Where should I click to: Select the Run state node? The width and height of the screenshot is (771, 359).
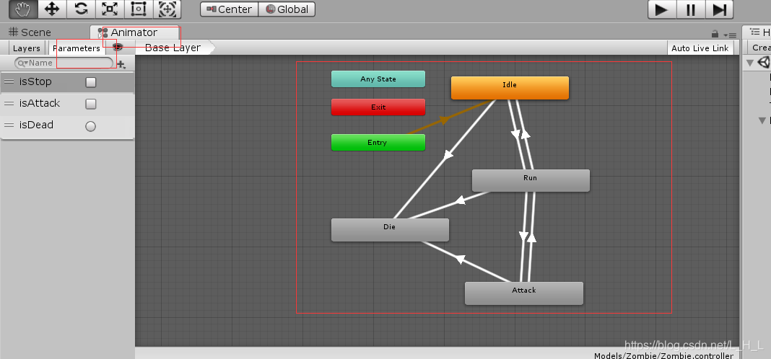point(531,181)
